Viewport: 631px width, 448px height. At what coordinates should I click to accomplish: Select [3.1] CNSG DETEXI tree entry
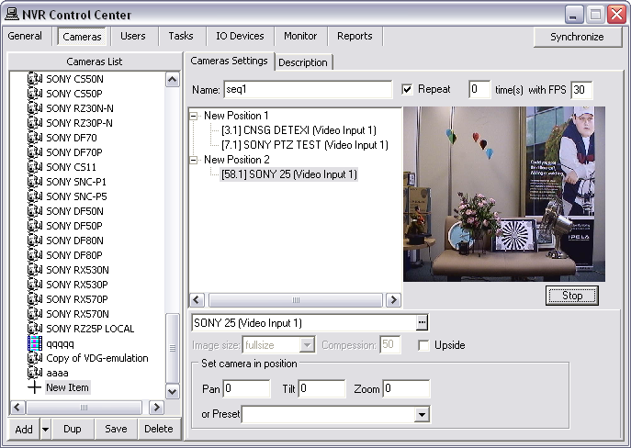(299, 130)
